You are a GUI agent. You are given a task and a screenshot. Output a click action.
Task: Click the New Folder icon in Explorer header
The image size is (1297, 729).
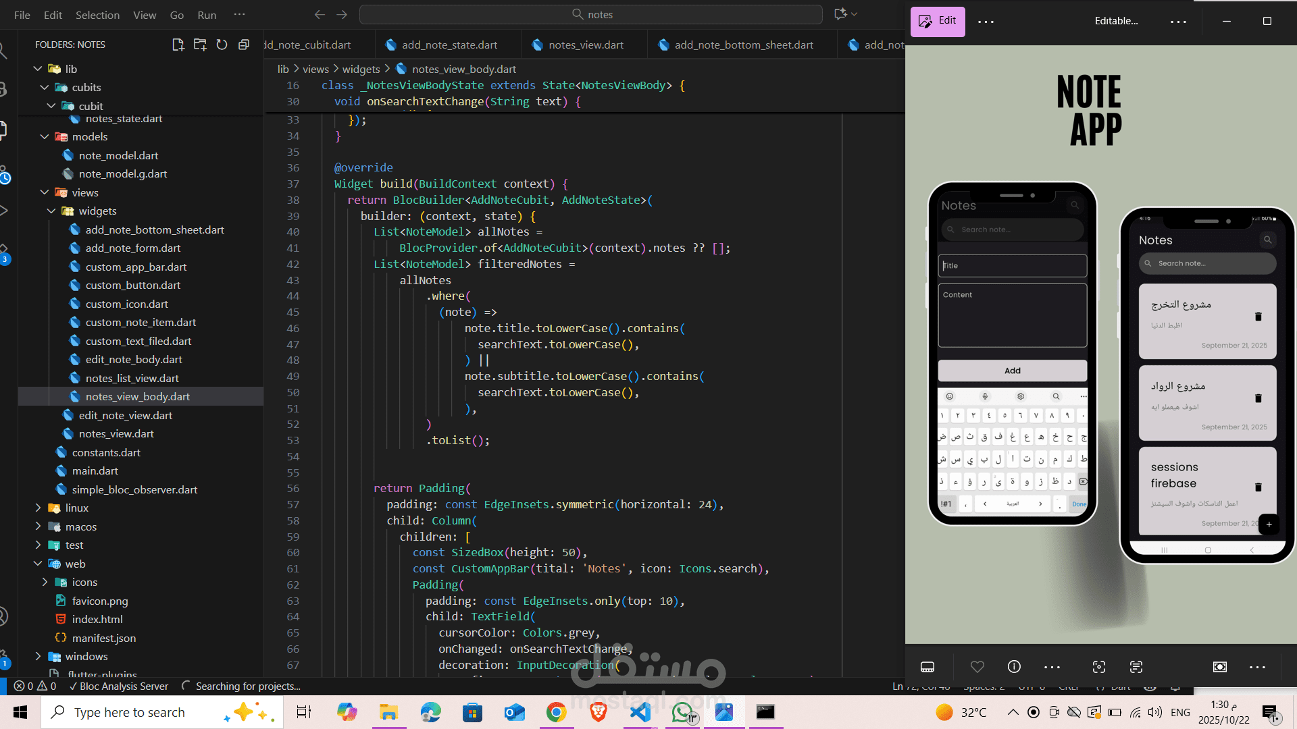(200, 45)
